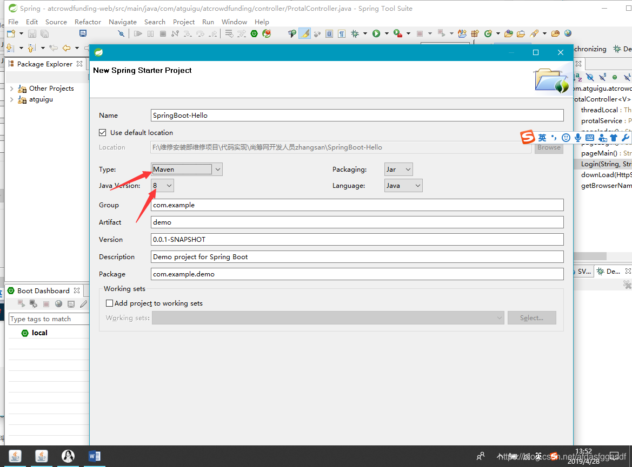Open dropdown arrow beside New Class icon
Image resolution: width=632 pixels, height=467 pixels.
[x=498, y=33]
